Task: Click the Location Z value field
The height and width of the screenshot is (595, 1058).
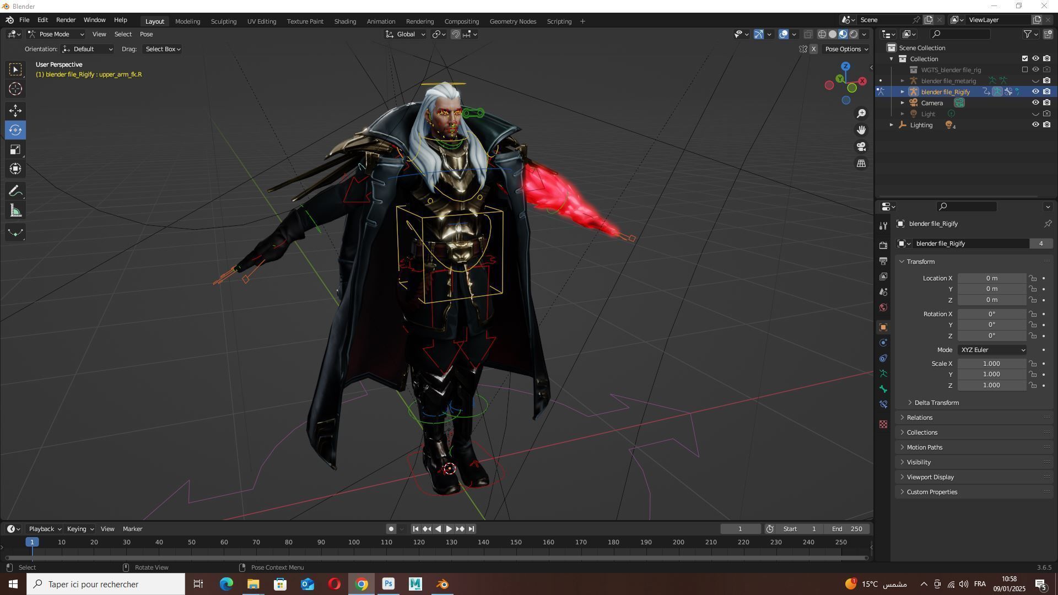Action: pyautogui.click(x=992, y=300)
